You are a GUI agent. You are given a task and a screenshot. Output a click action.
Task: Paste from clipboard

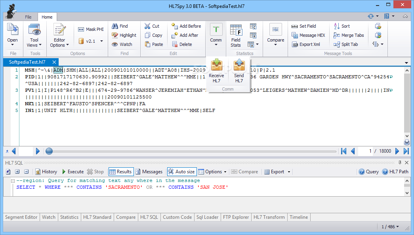point(154,44)
